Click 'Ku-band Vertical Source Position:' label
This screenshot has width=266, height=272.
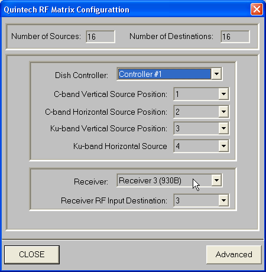[x=109, y=128]
